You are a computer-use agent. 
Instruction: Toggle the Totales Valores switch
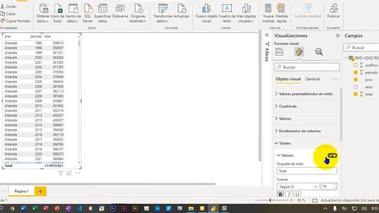tap(332, 155)
